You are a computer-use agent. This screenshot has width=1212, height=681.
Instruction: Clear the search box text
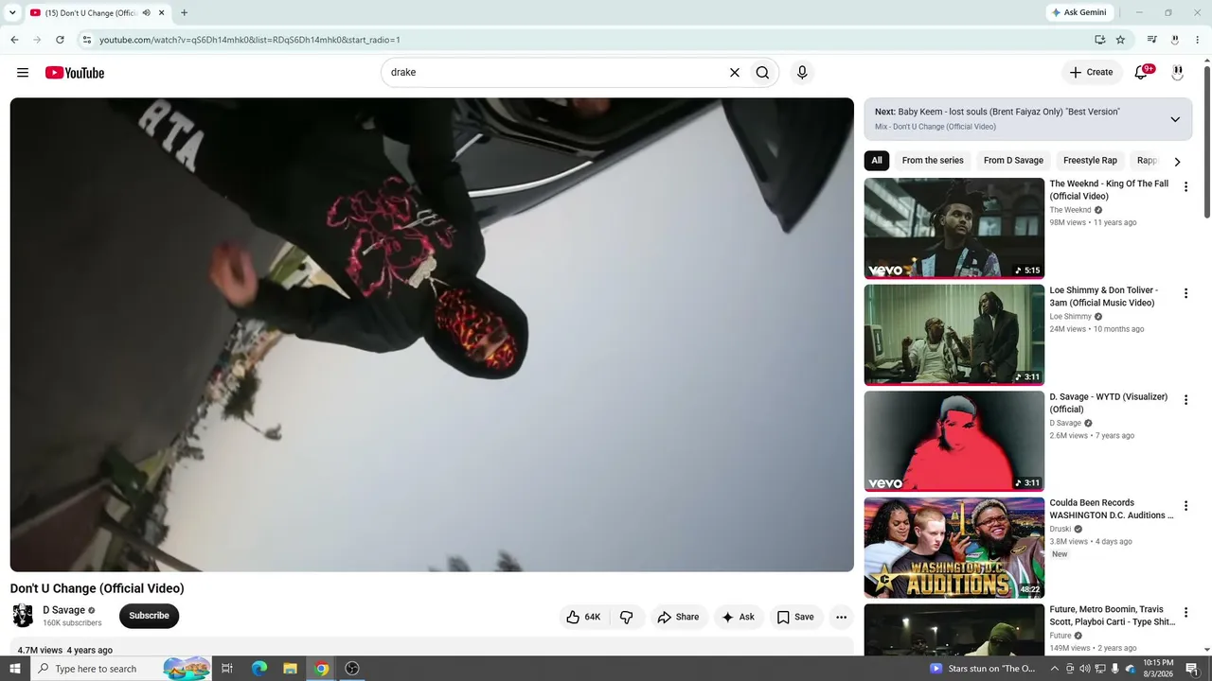click(734, 73)
